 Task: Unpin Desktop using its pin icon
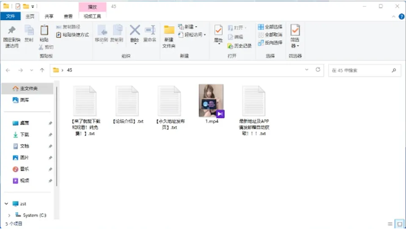click(x=50, y=123)
